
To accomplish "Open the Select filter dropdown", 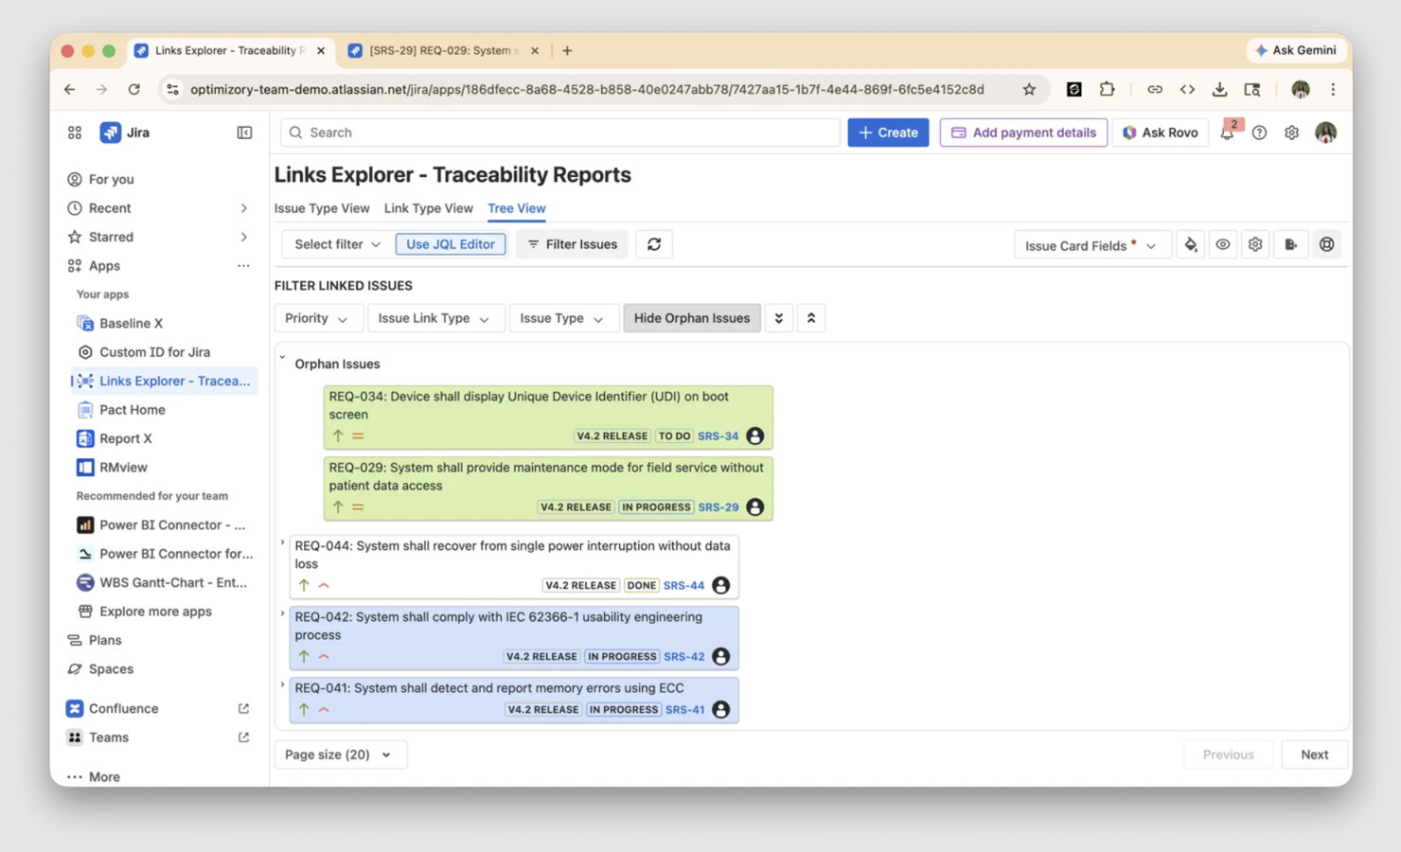I will [x=337, y=244].
